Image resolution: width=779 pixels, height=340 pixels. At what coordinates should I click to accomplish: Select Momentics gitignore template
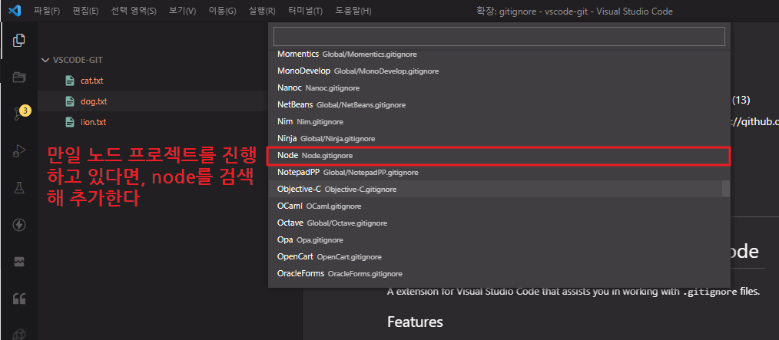click(x=499, y=54)
